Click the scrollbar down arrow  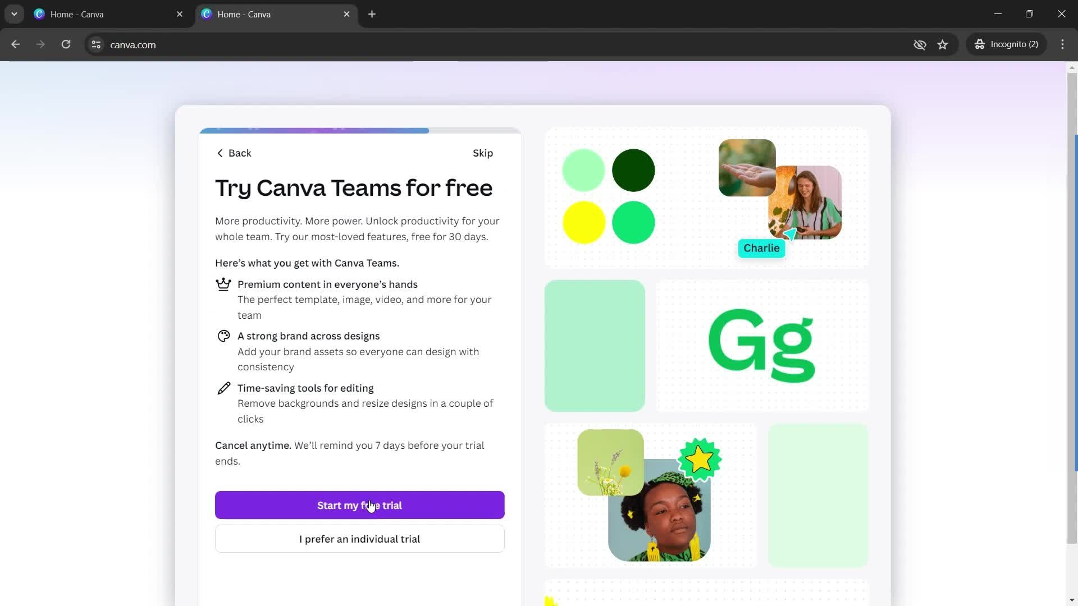point(1072,600)
